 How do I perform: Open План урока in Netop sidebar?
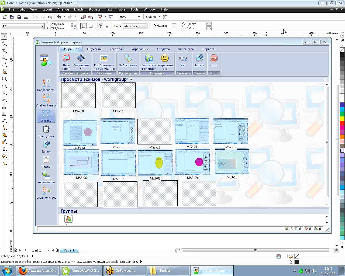46,132
